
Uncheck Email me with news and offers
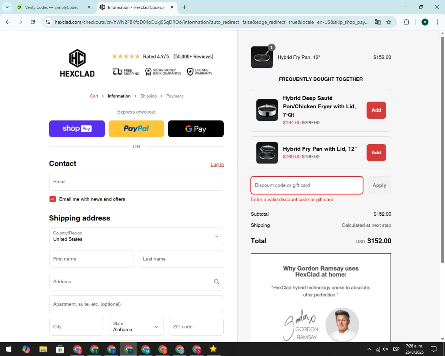pyautogui.click(x=53, y=199)
